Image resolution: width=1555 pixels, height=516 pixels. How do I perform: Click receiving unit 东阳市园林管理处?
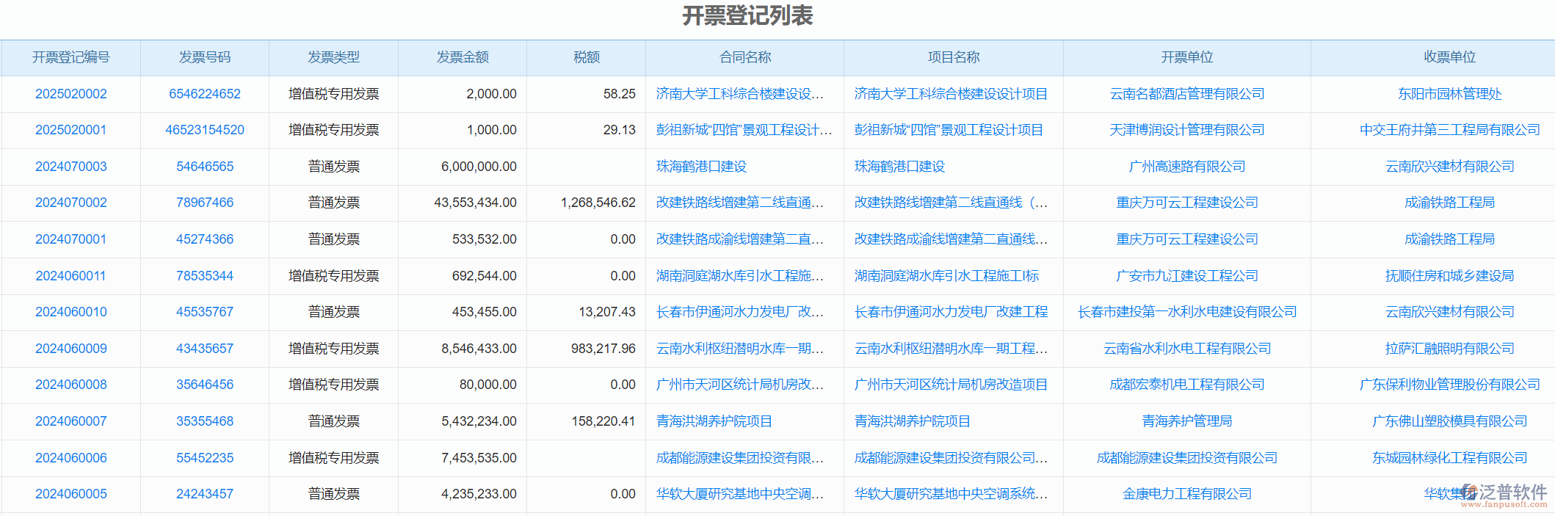(1449, 94)
